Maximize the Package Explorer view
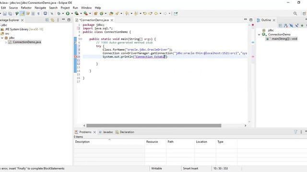This screenshot has width=307, height=172. pyautogui.click(x=69, y=20)
